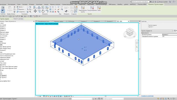Screen dimensions: 177x100
Task: Click the vertical scrollbar of the 3D view
Action: 140,59
